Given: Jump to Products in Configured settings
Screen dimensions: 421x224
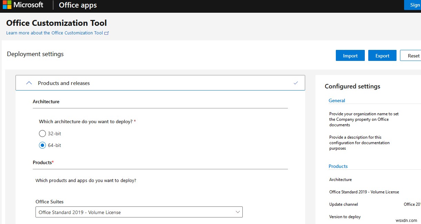Looking at the screenshot, I should click(338, 166).
